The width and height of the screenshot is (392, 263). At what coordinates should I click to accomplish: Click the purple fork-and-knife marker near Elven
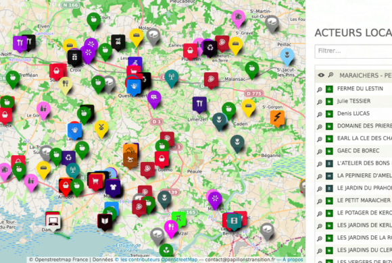tap(20, 43)
